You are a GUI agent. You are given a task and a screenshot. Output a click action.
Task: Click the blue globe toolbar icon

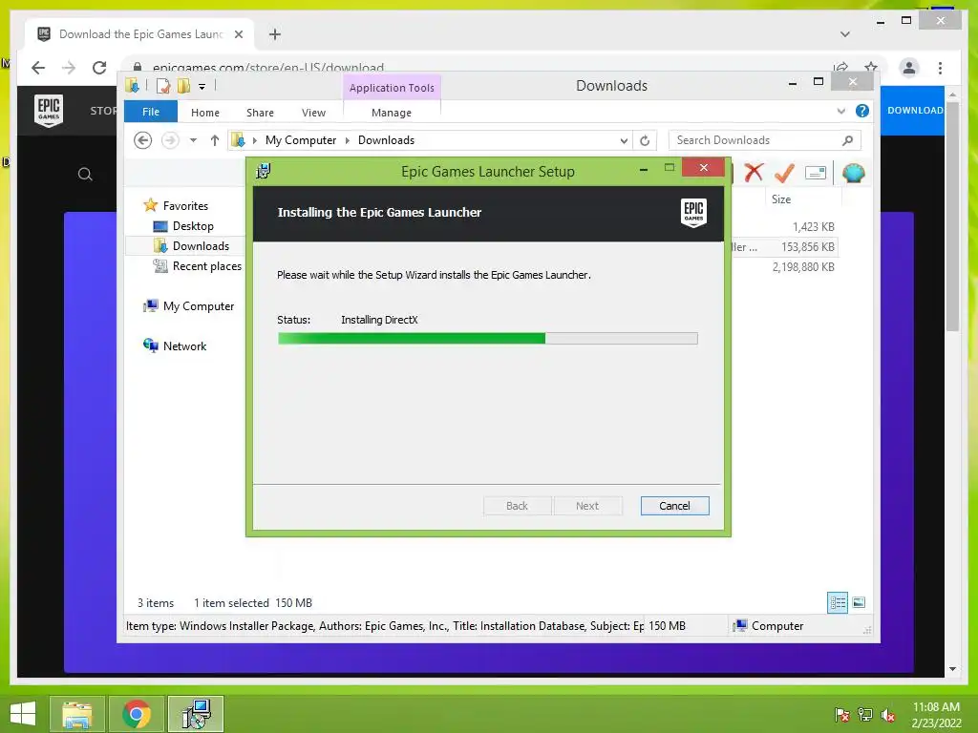tap(853, 173)
